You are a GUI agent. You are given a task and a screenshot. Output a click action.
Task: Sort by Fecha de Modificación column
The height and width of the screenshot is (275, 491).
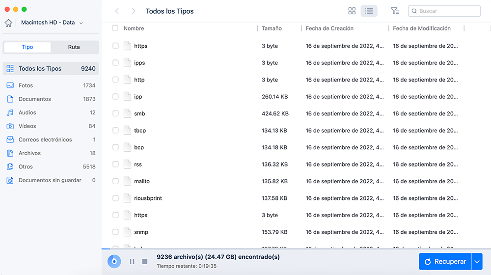[x=422, y=28]
